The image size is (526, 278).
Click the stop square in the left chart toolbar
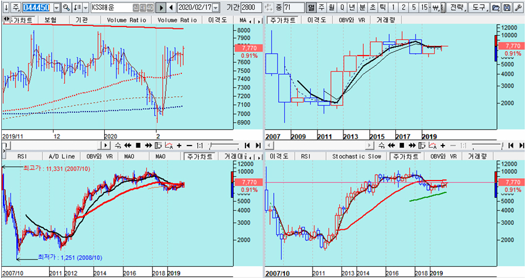click(138, 145)
